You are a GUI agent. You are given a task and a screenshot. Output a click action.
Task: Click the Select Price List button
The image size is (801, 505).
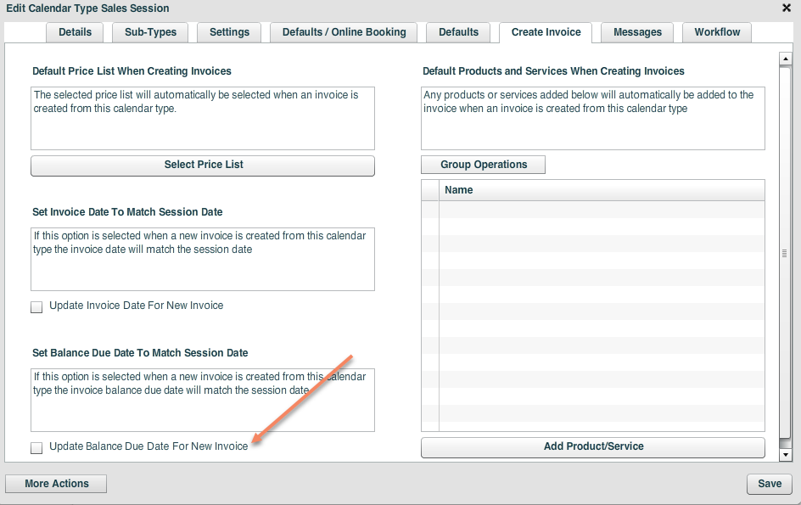coord(203,166)
